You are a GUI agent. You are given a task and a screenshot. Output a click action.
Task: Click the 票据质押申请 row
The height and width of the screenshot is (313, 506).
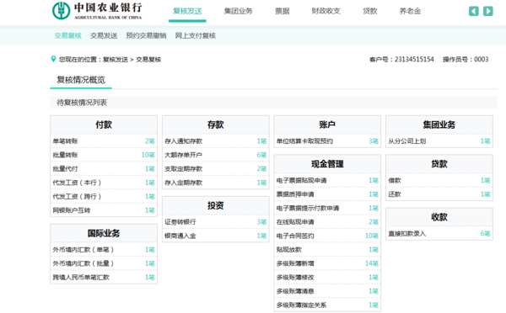coord(327,194)
